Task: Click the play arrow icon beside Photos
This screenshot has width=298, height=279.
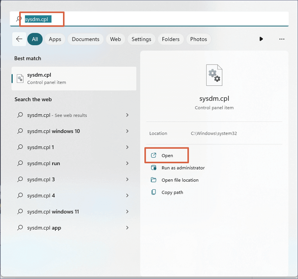Action: pyautogui.click(x=261, y=39)
